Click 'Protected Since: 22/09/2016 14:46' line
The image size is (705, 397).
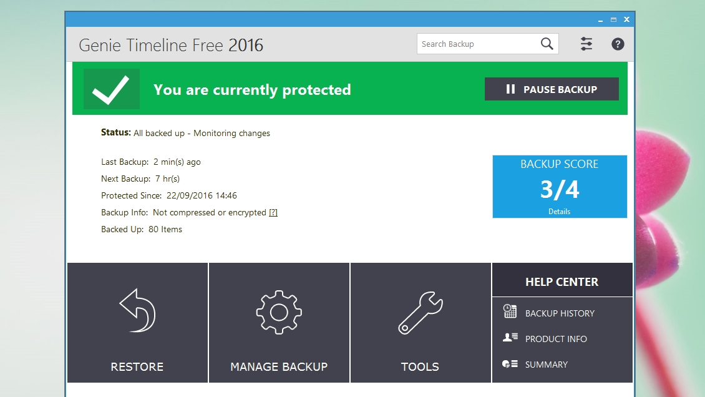169,195
